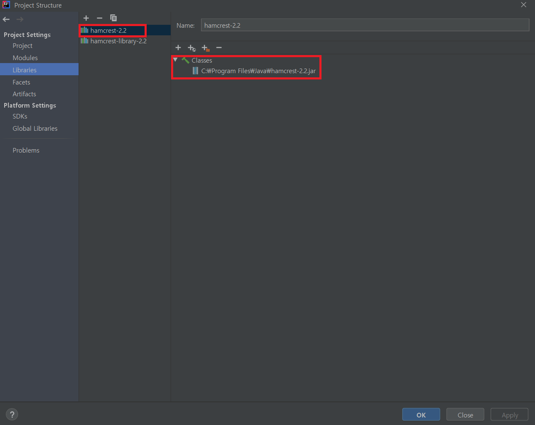The image size is (535, 425).
Task: Collapse the Classes tree node
Action: (x=176, y=60)
